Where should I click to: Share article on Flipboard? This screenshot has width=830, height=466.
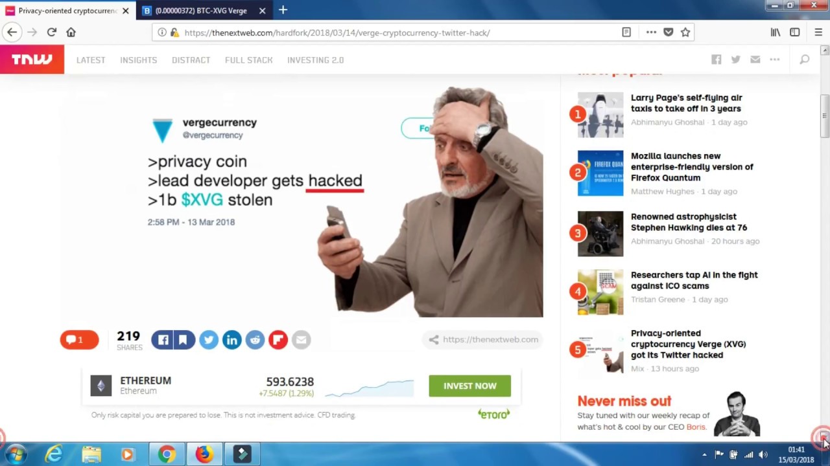tap(278, 339)
